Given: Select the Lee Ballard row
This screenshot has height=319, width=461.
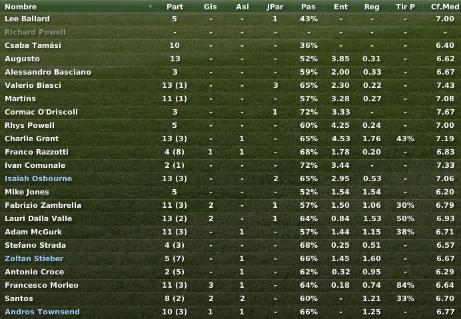Looking at the screenshot, I should (x=230, y=19).
